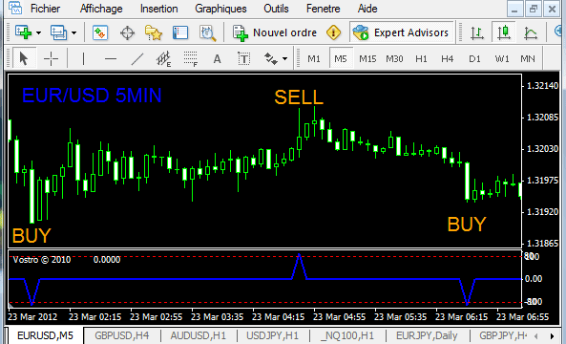Viewport: 566px width, 344px height.
Task: Switch to W1 timeframe
Action: tap(502, 58)
